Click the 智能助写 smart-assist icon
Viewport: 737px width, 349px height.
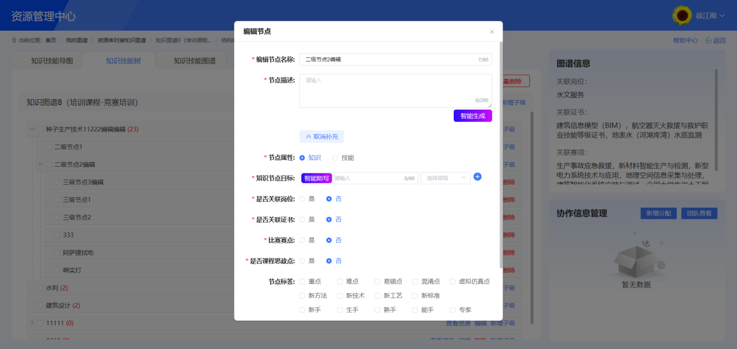coord(318,177)
